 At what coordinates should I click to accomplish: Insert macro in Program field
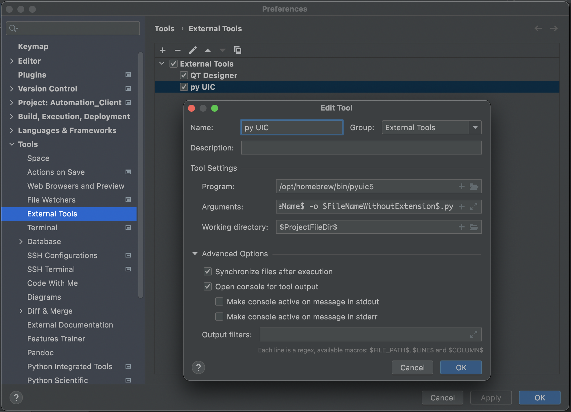pyautogui.click(x=462, y=186)
